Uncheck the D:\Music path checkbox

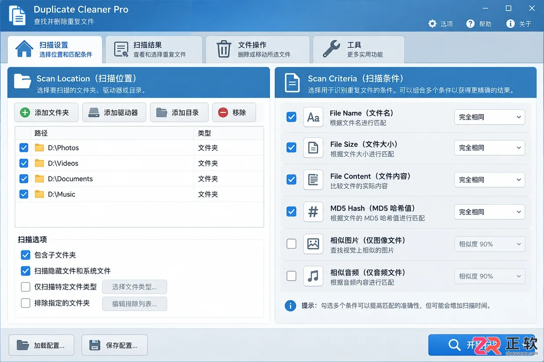click(x=24, y=194)
